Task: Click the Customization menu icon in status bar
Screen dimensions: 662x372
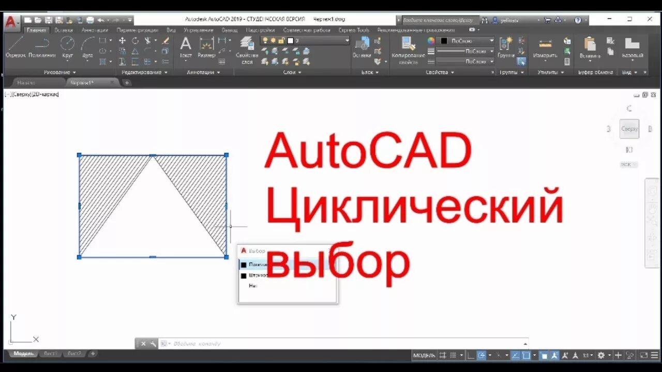Action: click(x=654, y=355)
